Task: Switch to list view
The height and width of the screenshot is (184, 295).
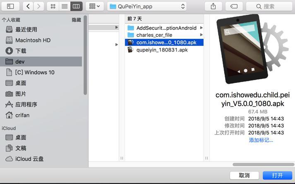Action: click(65, 6)
